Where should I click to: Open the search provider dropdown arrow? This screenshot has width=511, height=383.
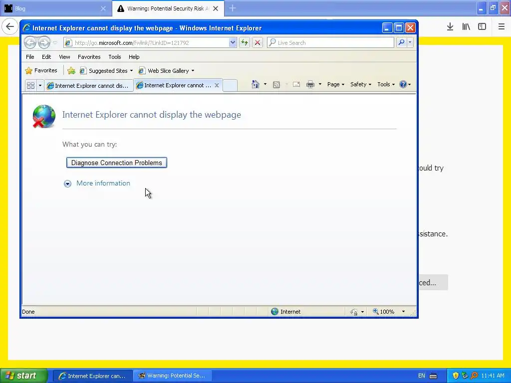tap(410, 42)
